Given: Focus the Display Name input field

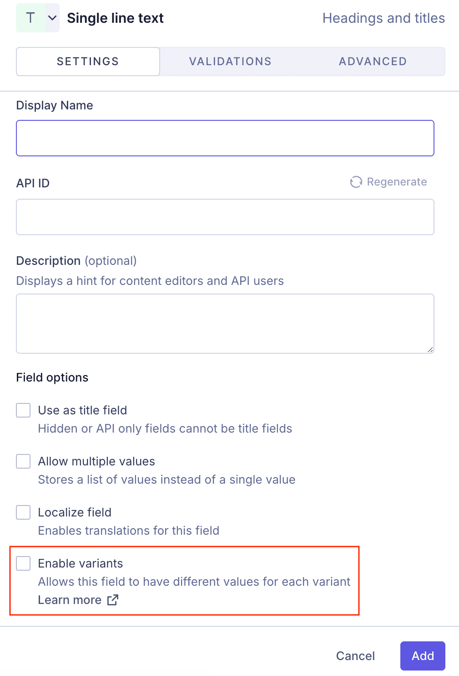Looking at the screenshot, I should [225, 138].
